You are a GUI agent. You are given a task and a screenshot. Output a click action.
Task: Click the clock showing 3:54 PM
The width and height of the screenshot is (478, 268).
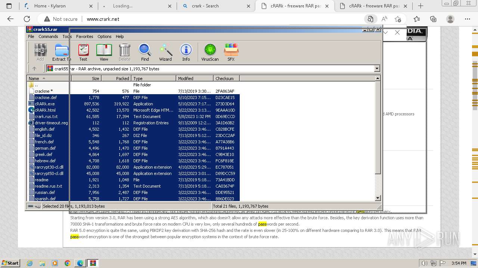pos(459,263)
